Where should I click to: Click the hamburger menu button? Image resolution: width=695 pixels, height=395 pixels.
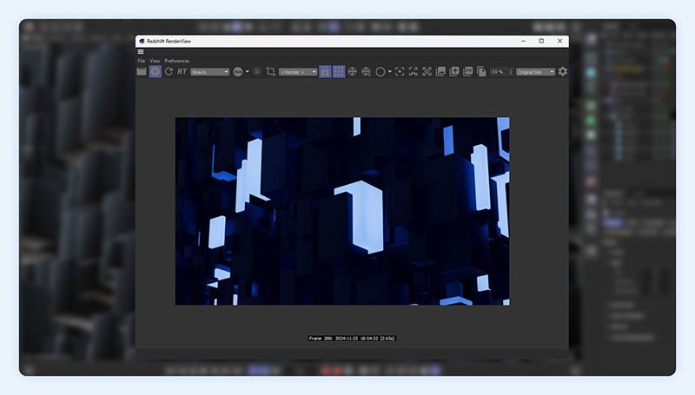pyautogui.click(x=141, y=52)
